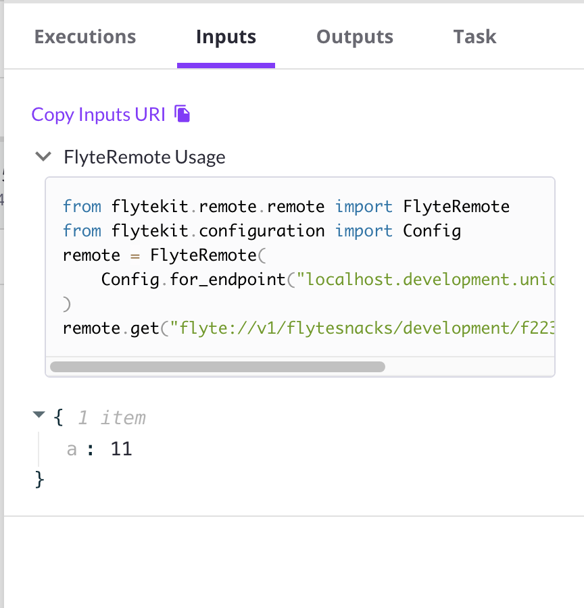Click the disclosure triangle next to the JSON object
584x608 pixels.
pyautogui.click(x=39, y=415)
